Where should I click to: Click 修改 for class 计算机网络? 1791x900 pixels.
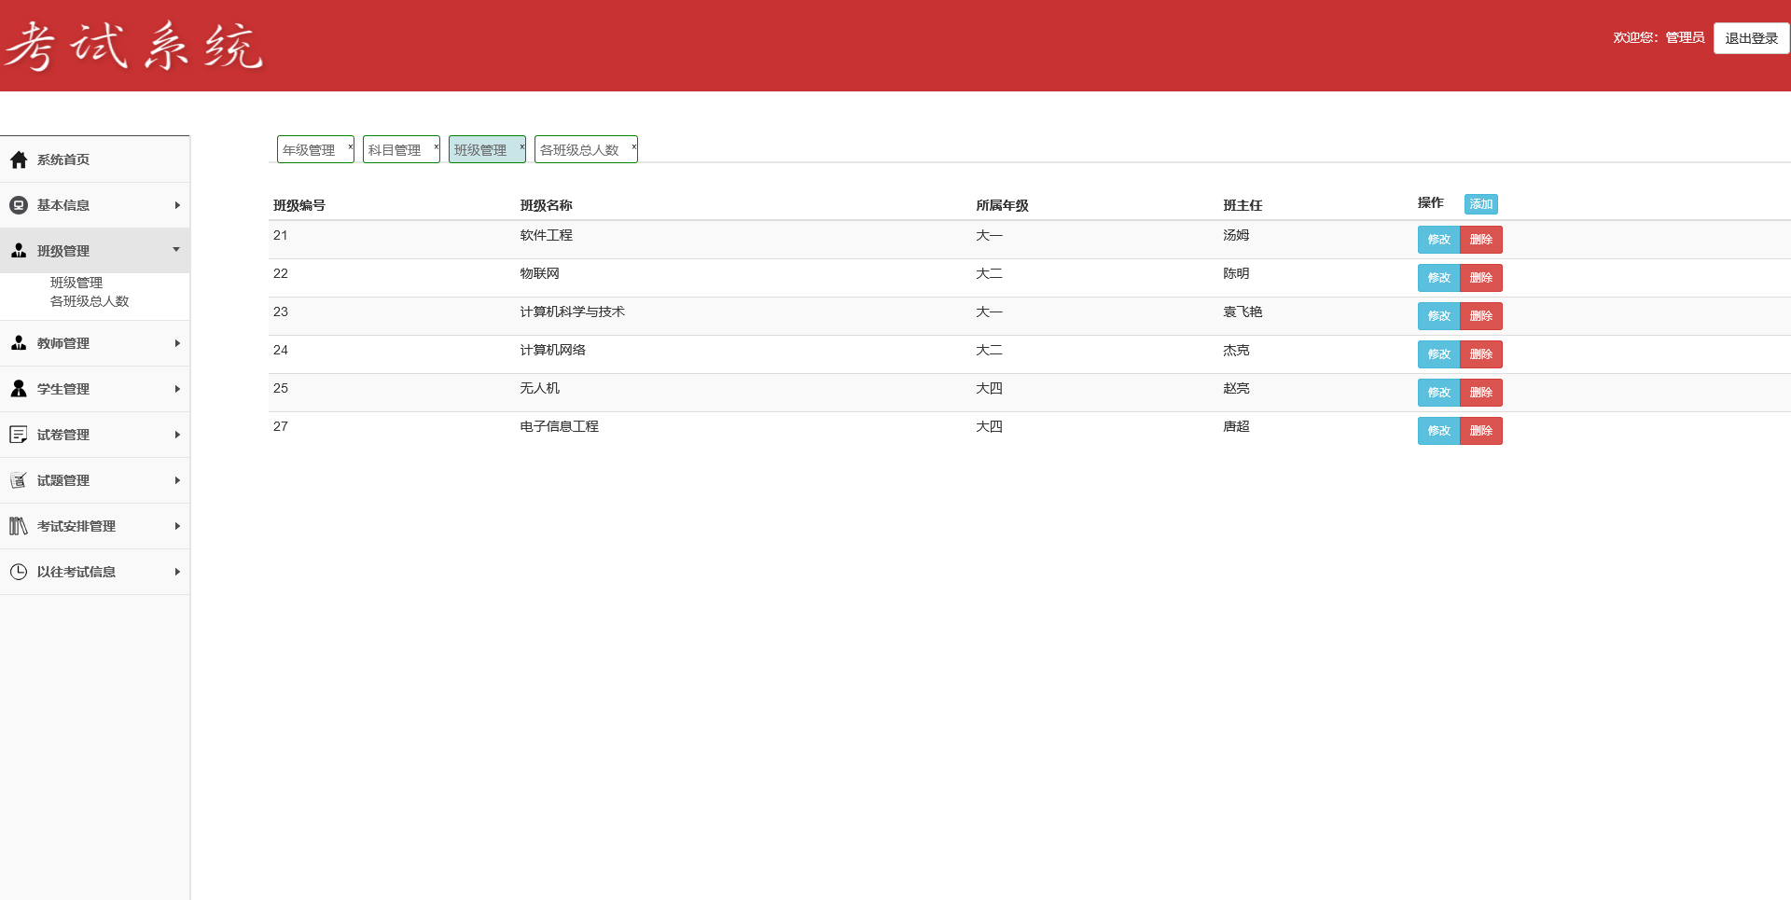1438,354
